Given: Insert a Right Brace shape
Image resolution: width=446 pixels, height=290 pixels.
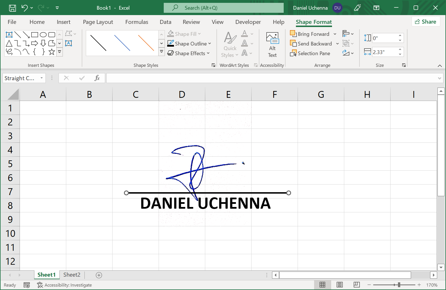Looking at the screenshot, I should pos(43,52).
